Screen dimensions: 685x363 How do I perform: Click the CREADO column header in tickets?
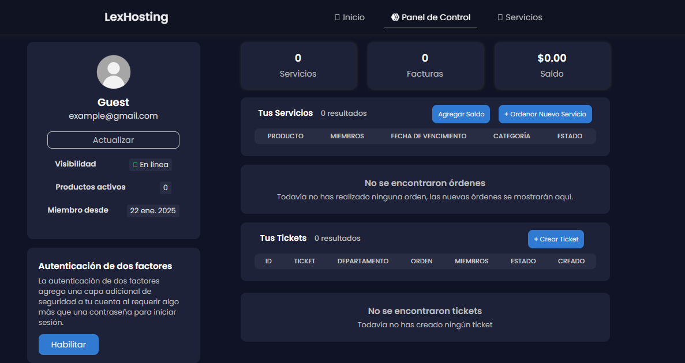(571, 261)
